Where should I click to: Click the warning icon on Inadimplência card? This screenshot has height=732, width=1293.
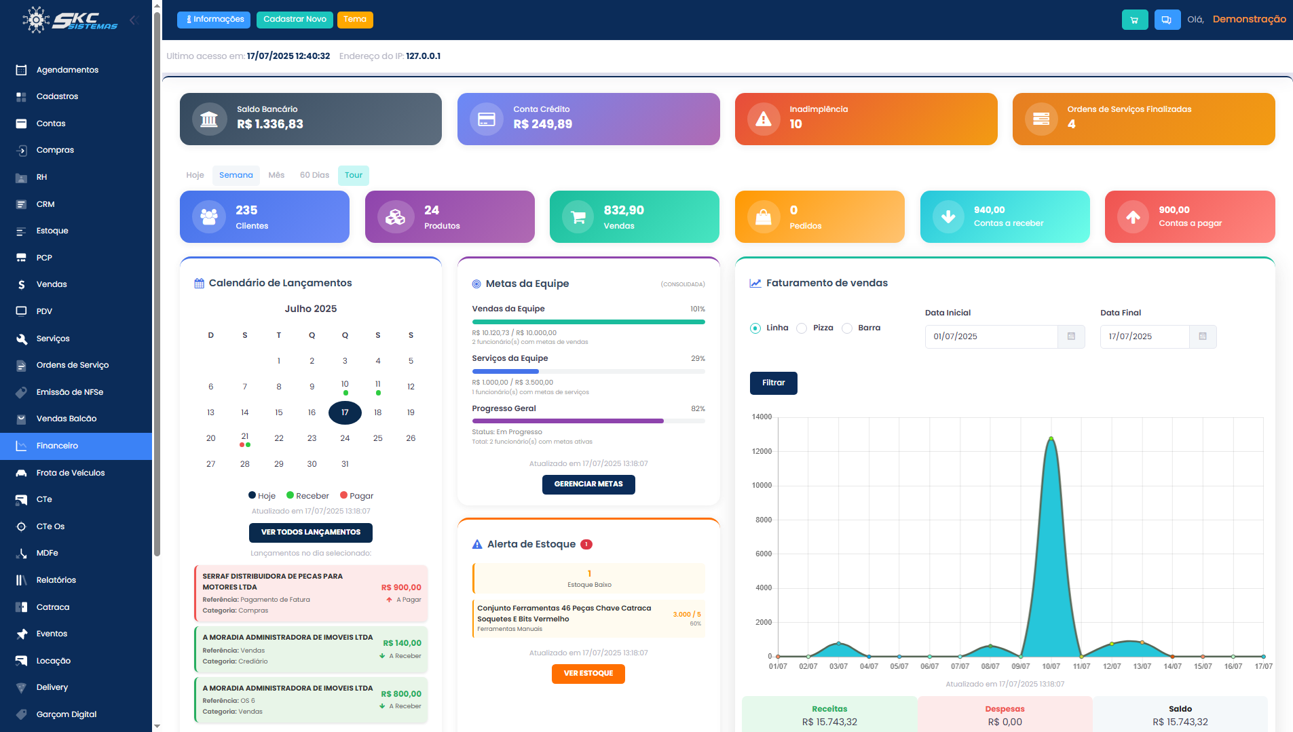764,119
